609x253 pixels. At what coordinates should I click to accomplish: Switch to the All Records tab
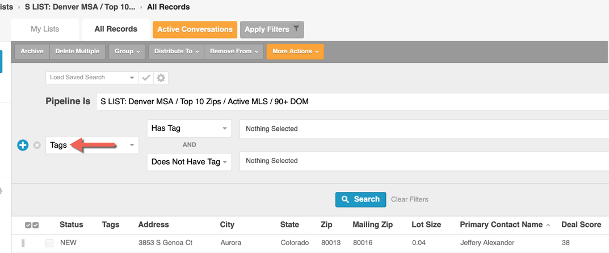116,29
